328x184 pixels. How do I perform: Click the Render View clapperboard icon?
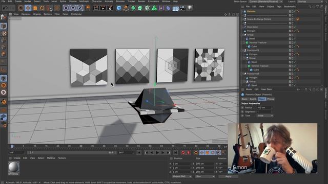click(96, 8)
